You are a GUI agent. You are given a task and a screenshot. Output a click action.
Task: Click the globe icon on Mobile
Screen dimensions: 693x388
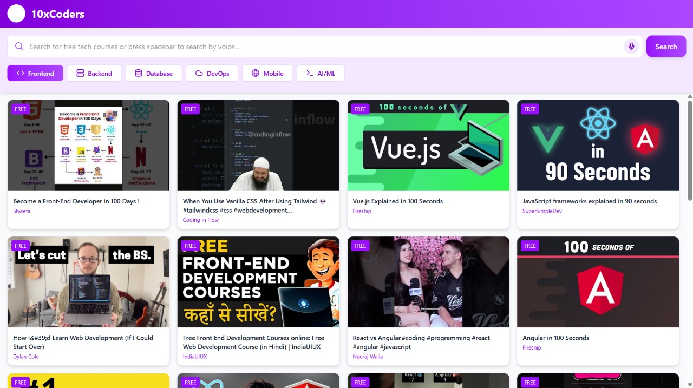point(256,73)
